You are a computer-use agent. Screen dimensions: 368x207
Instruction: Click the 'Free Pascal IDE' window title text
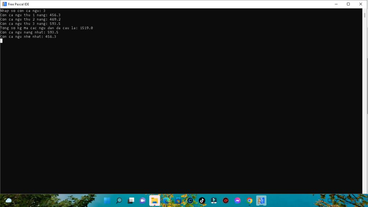tap(19, 4)
